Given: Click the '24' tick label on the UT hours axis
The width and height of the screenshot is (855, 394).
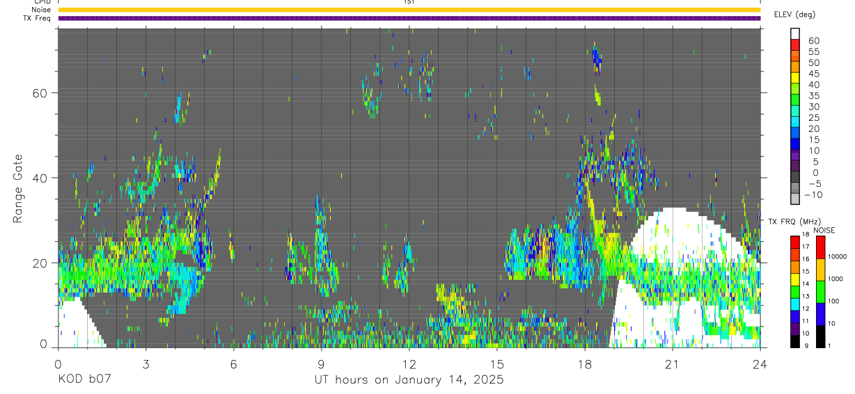Looking at the screenshot, I should (760, 363).
